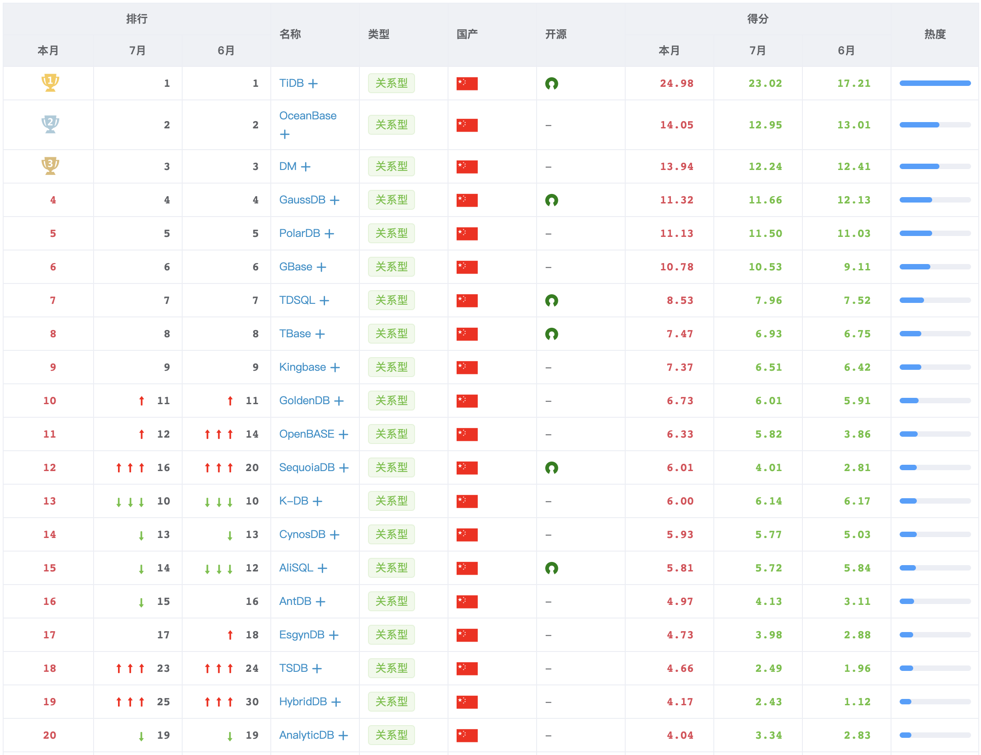
Task: Click the silver trophy icon beside OceanBase
Action: point(50,125)
